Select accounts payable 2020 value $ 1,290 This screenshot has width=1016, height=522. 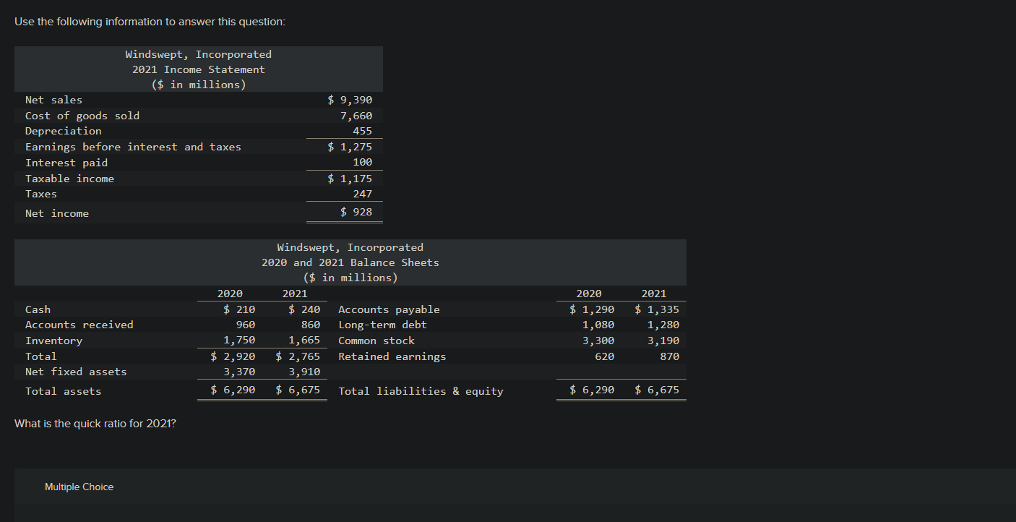(x=592, y=309)
